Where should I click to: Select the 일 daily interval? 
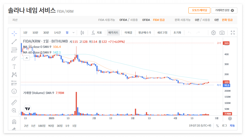click(67, 33)
